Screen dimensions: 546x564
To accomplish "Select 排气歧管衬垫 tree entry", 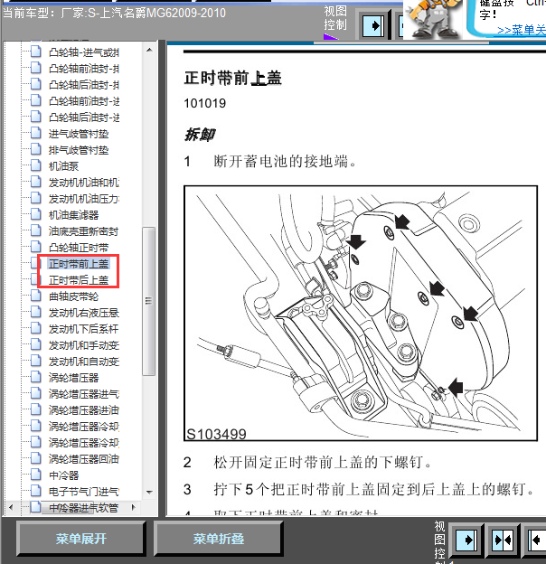I will click(79, 150).
